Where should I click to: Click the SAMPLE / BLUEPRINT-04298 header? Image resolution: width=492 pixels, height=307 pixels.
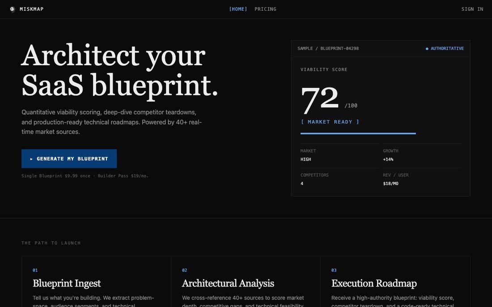click(x=328, y=49)
